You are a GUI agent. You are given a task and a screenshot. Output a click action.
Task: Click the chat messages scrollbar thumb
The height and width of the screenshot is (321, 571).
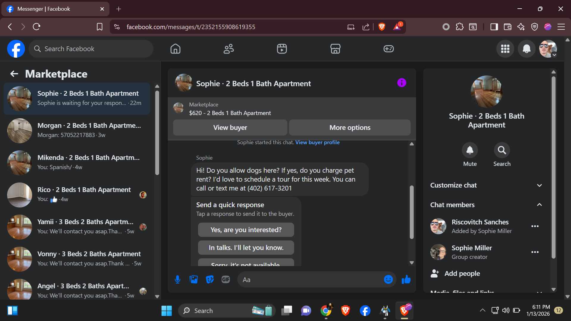tap(412, 213)
